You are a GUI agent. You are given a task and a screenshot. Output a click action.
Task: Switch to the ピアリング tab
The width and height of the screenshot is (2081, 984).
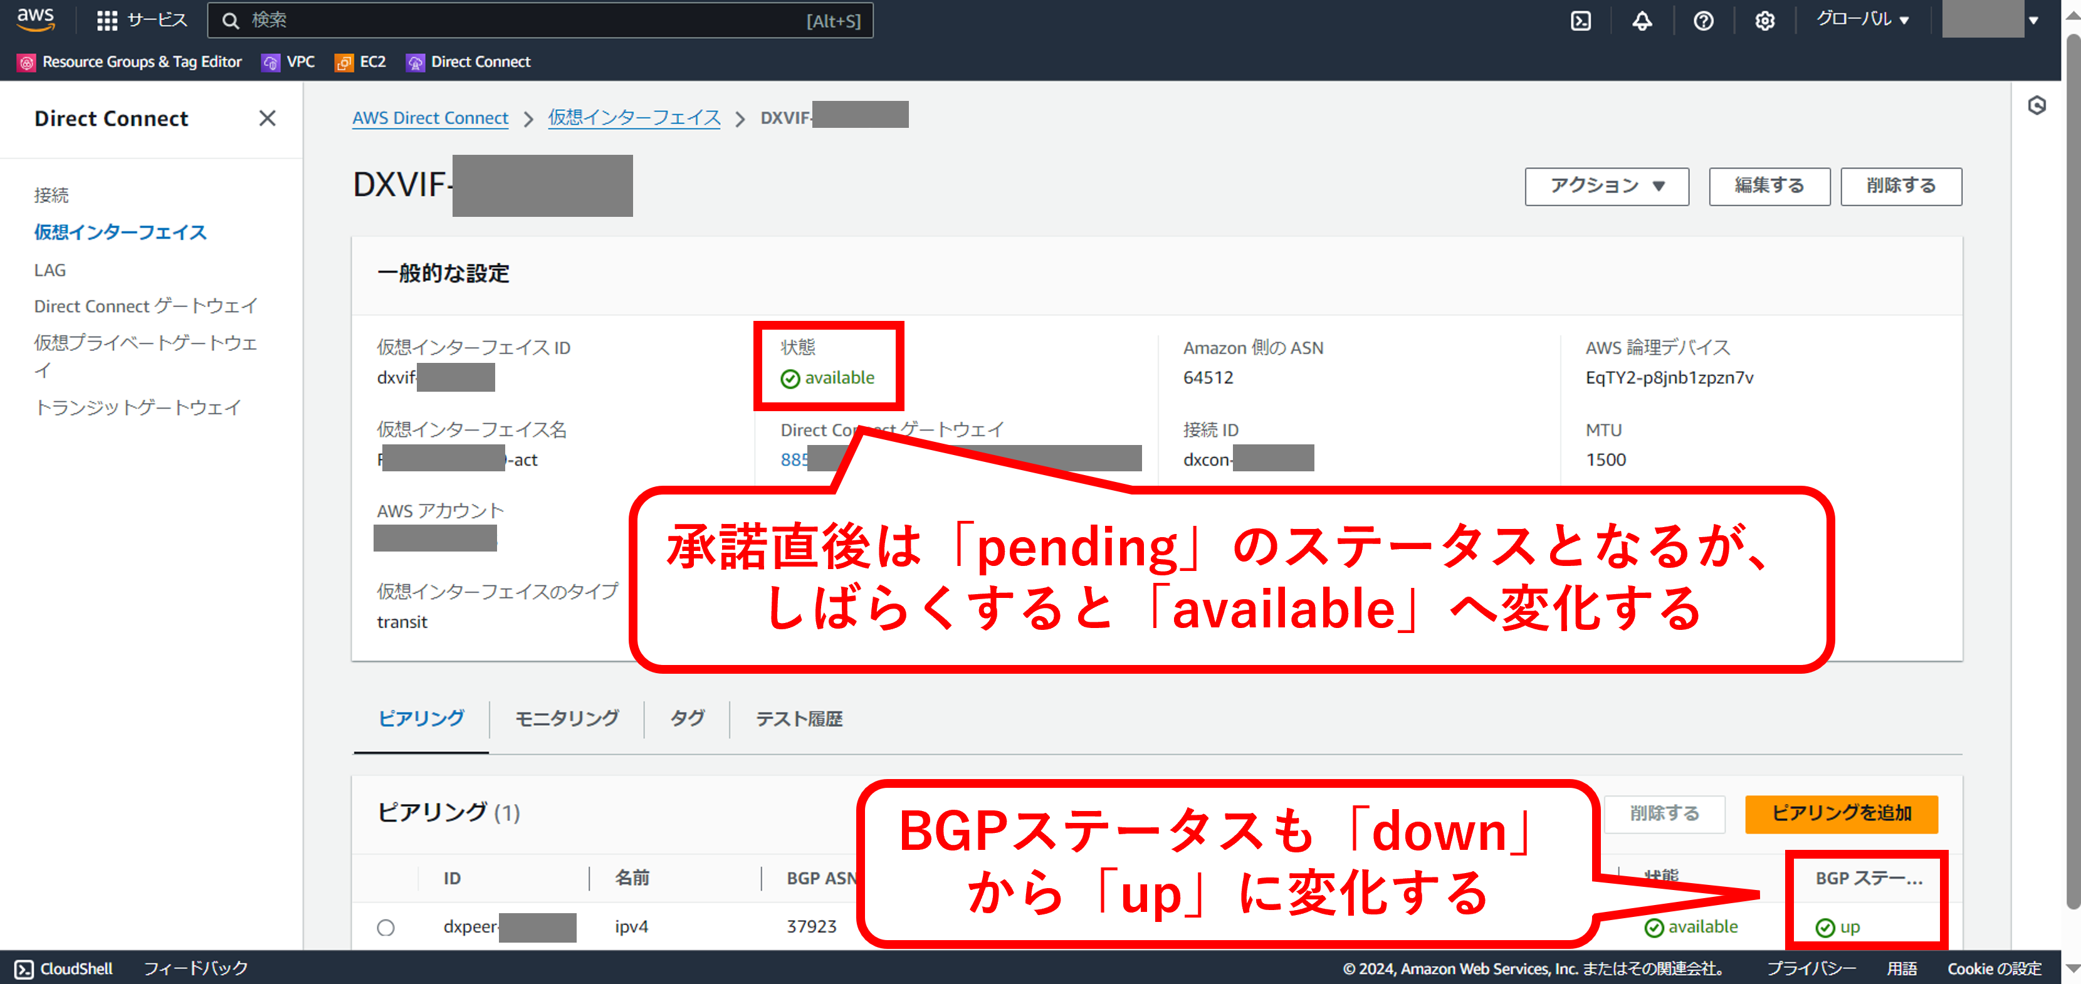[x=421, y=718]
